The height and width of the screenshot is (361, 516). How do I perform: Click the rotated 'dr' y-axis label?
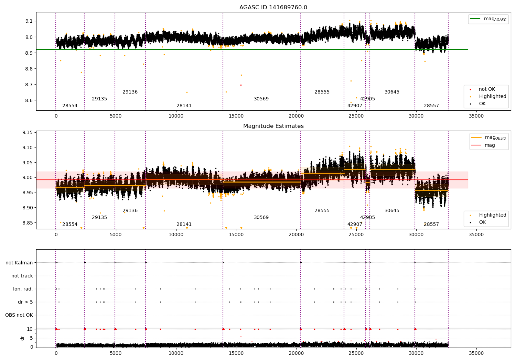[x=22, y=338]
